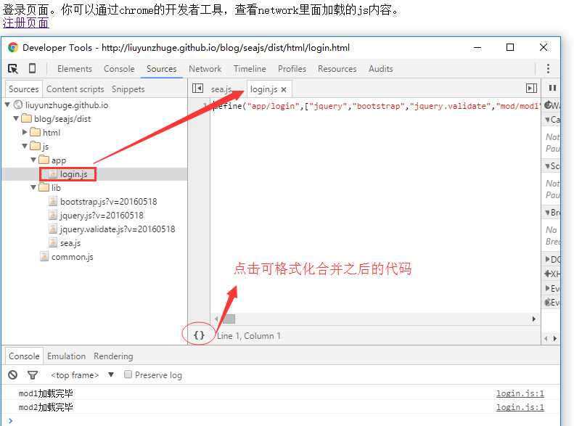Pause script execution button
The height and width of the screenshot is (426, 574).
[552, 88]
